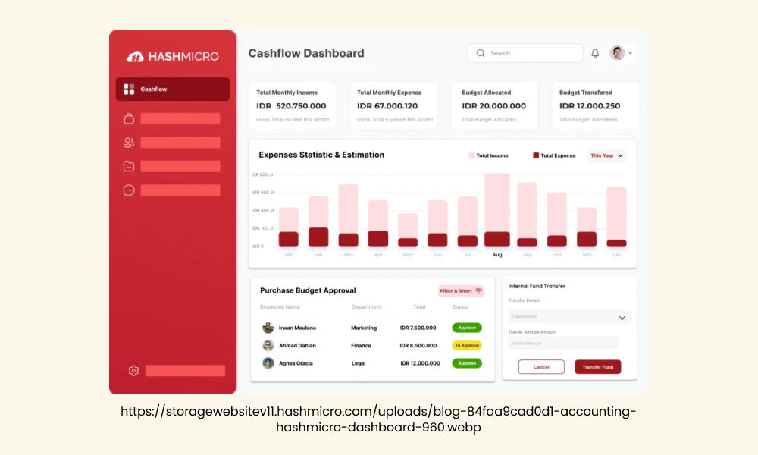Click the HashMicro cloud logo
Screen dimensions: 758x455
coord(135,57)
